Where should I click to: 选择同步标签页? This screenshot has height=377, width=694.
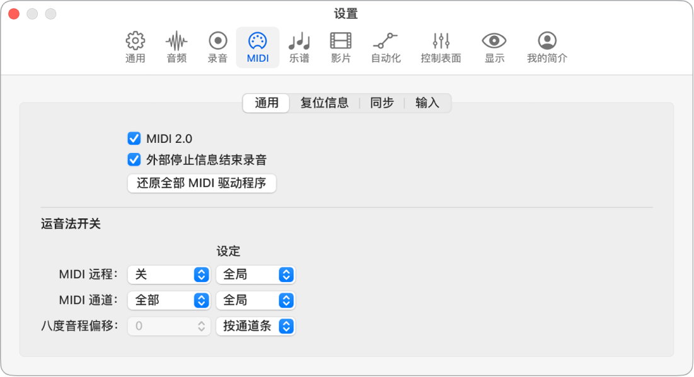click(381, 103)
